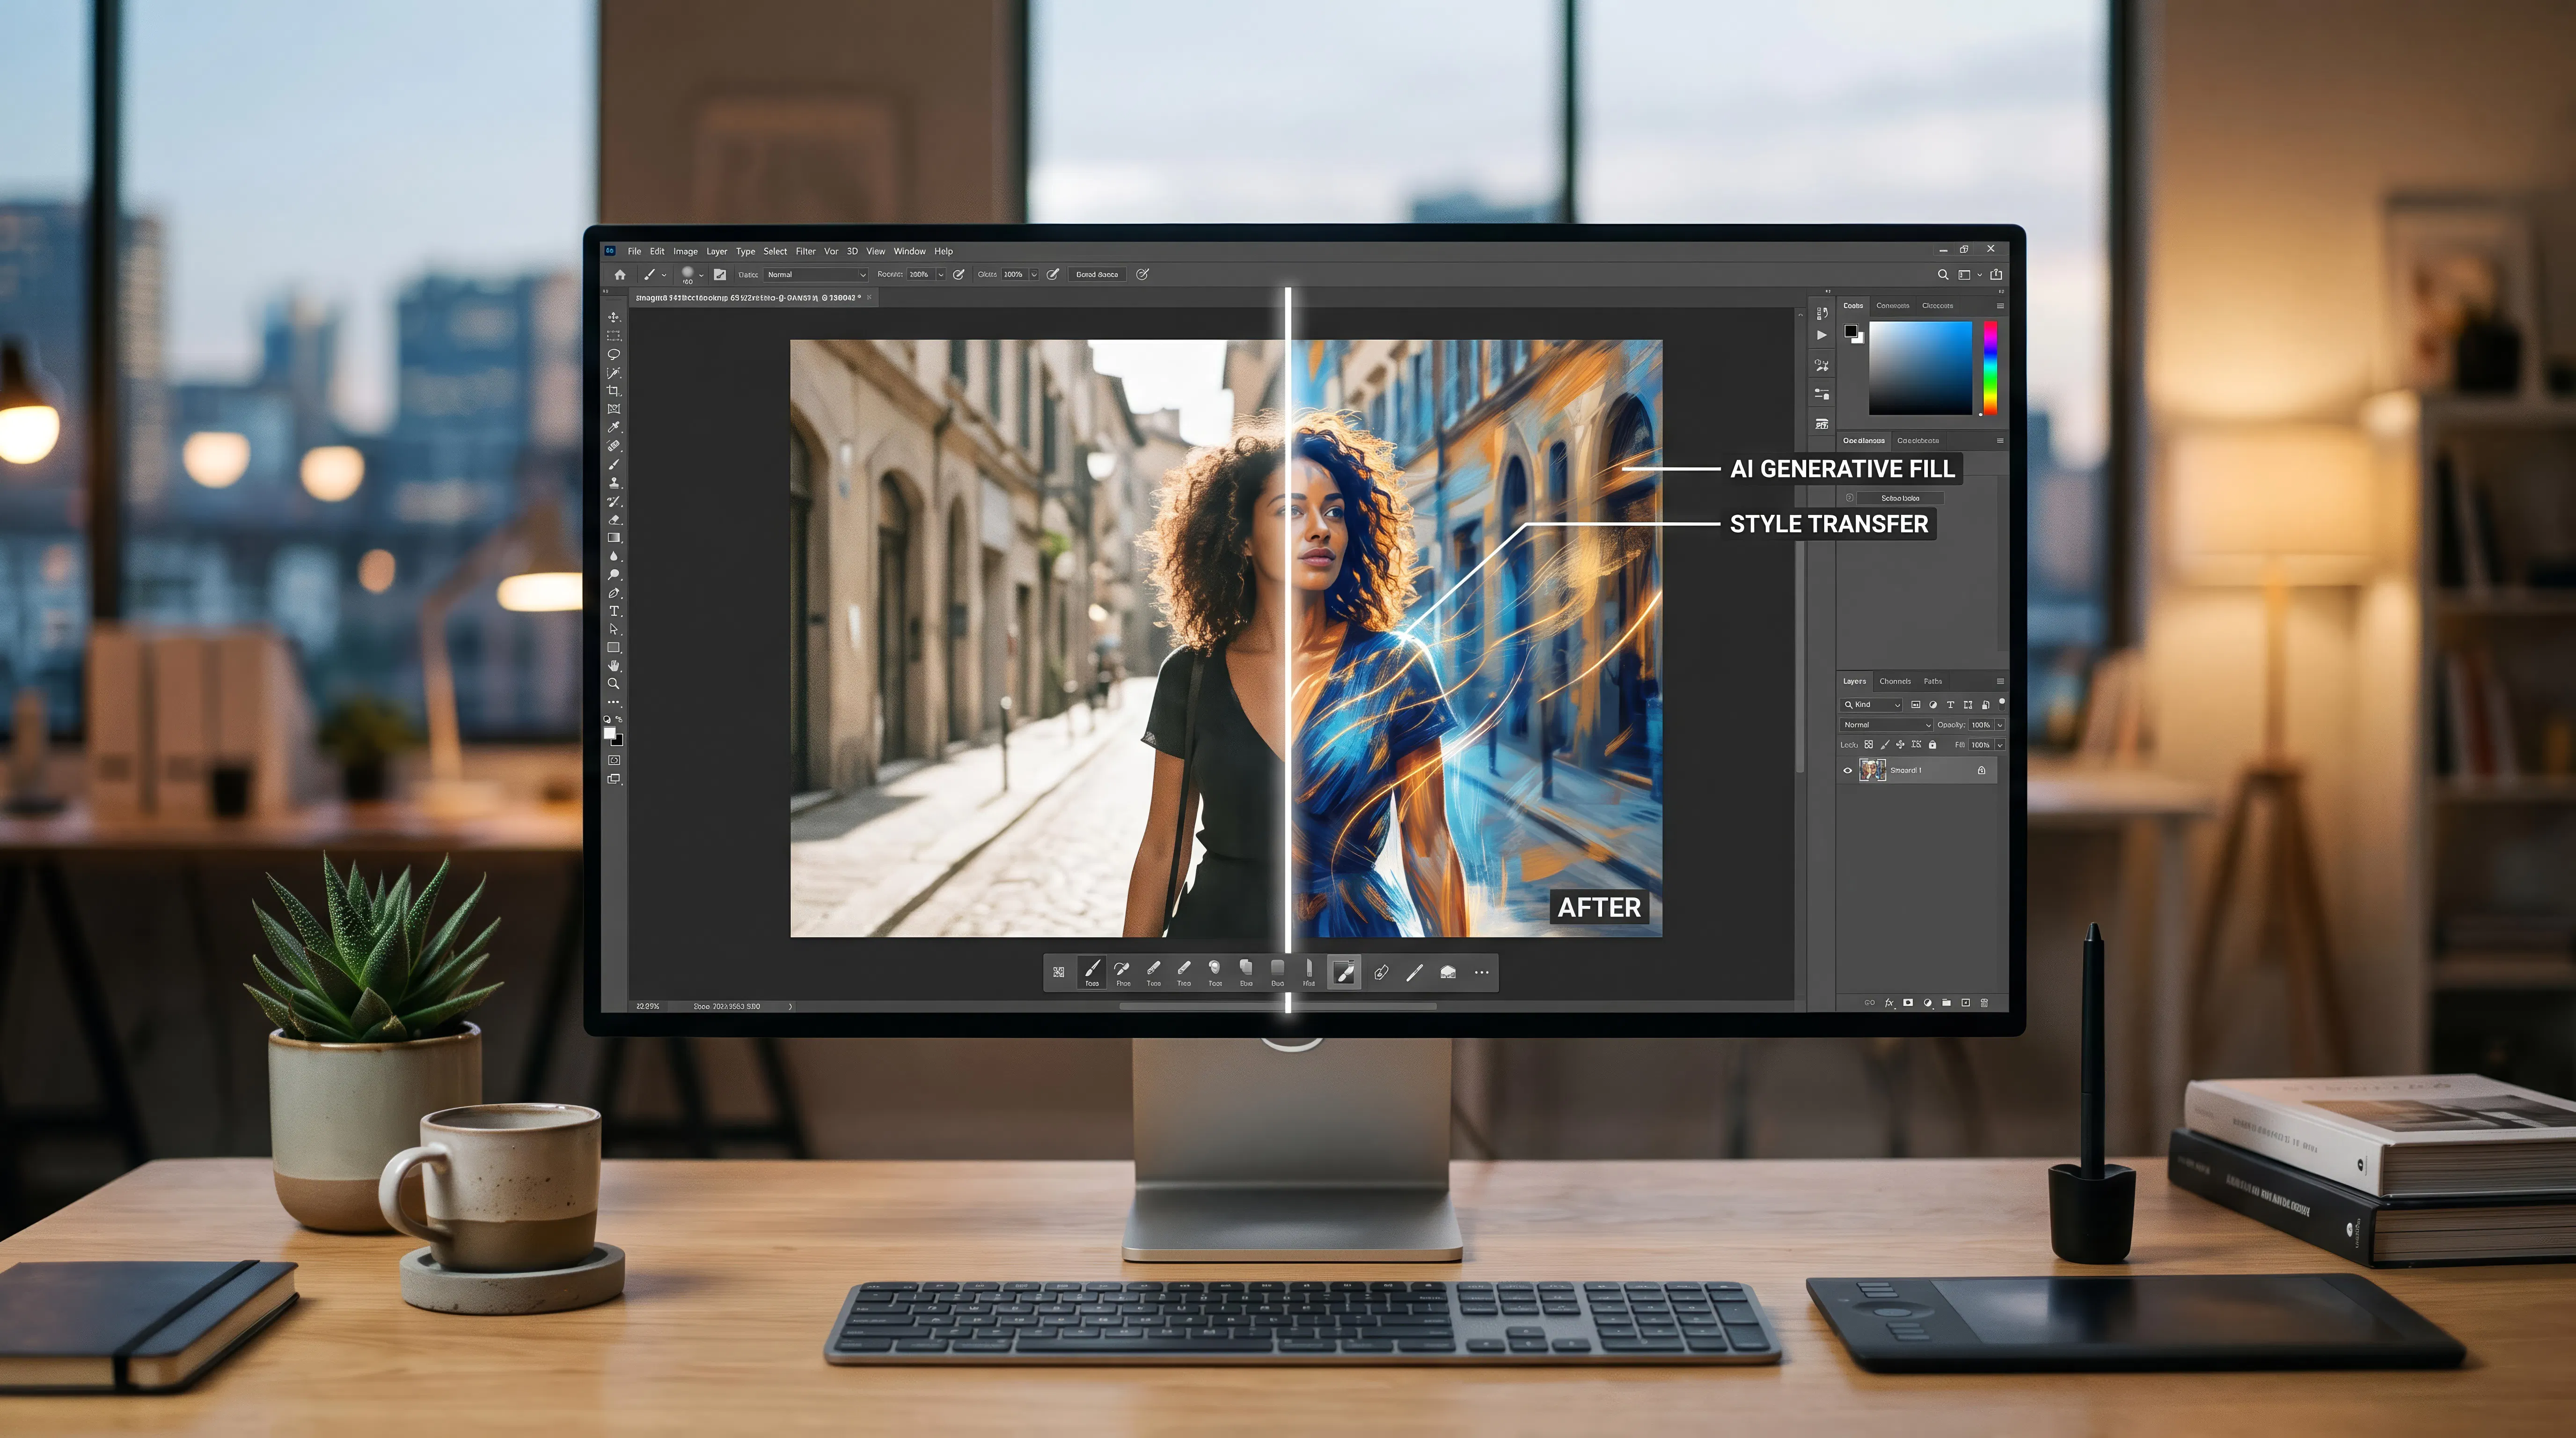Open the Kind filter dropdown in Layers
Viewport: 2576px width, 1438px height.
click(x=1872, y=705)
